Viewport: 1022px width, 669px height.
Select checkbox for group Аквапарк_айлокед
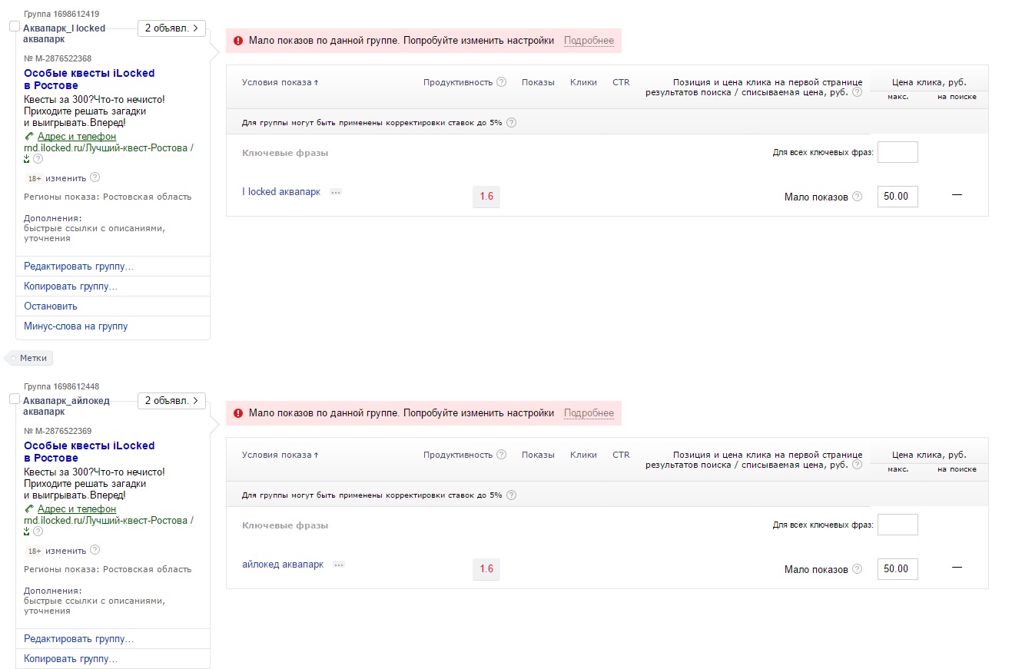pos(14,399)
